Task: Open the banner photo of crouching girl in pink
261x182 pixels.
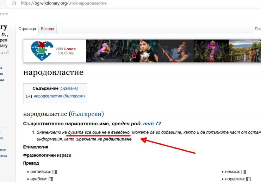Action: (x=104, y=51)
